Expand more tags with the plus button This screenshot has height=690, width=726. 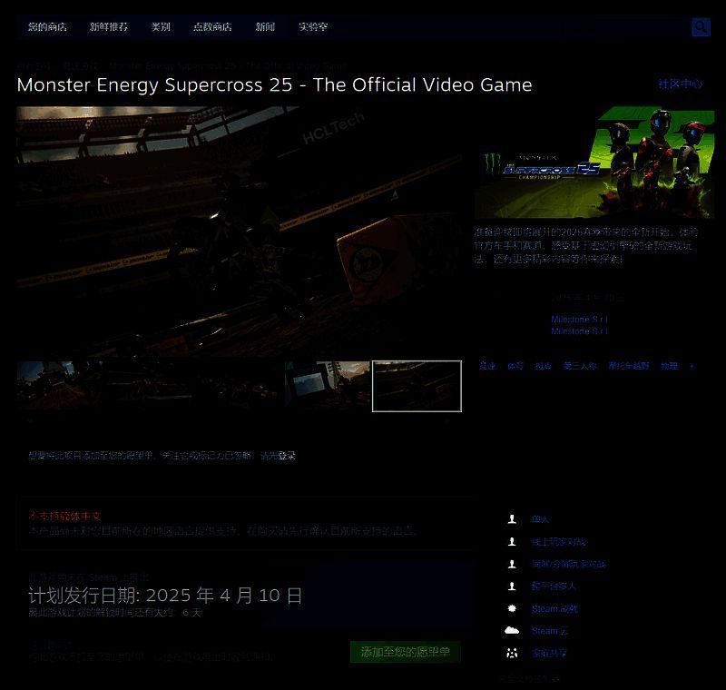[692, 366]
